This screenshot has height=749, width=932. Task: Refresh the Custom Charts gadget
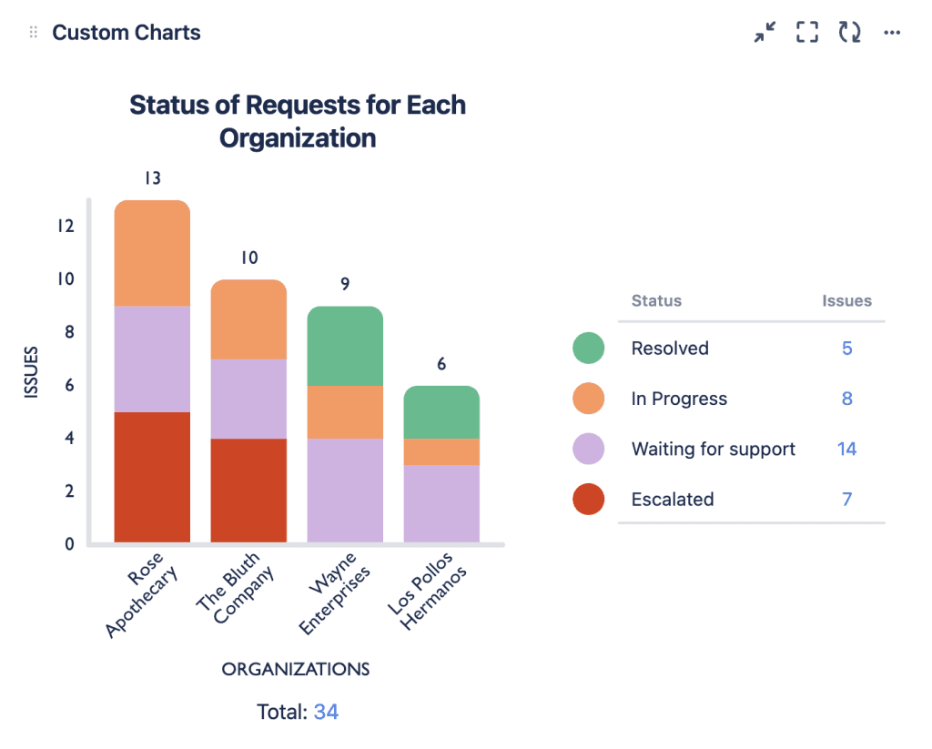849,33
